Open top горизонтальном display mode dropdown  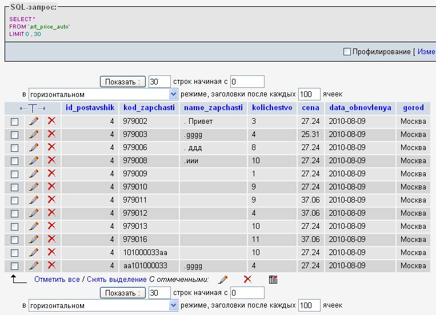click(103, 95)
